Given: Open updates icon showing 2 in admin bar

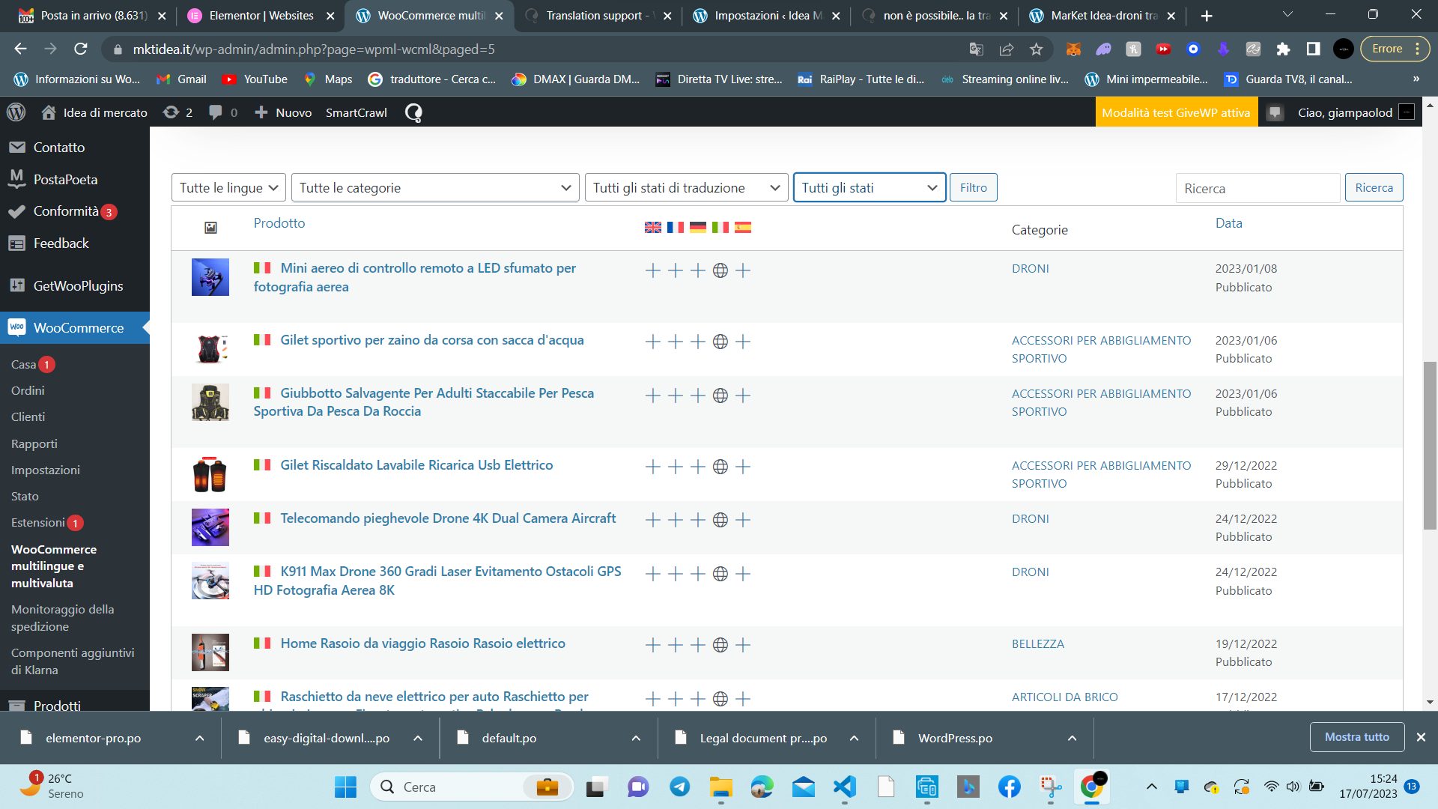Looking at the screenshot, I should click(x=178, y=112).
